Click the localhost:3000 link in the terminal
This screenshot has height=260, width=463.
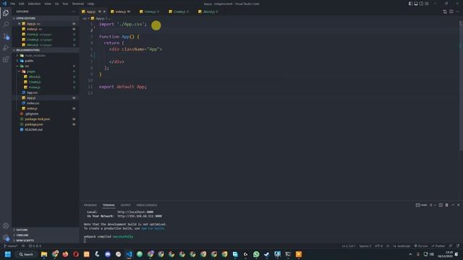[x=135, y=212]
